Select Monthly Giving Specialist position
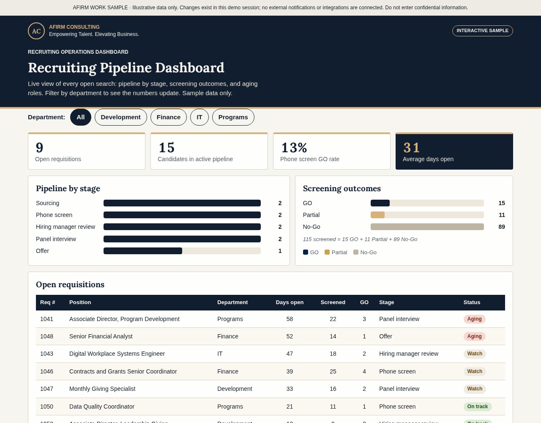Viewport: 541px width, 423px height. tap(102, 389)
